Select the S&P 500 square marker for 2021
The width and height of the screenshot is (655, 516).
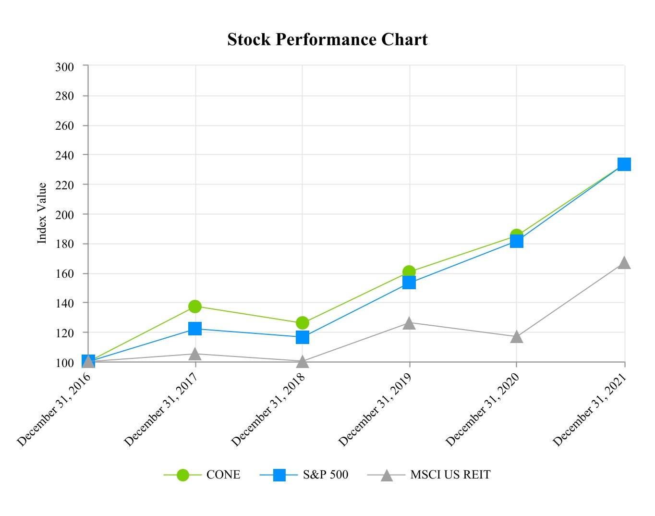624,164
